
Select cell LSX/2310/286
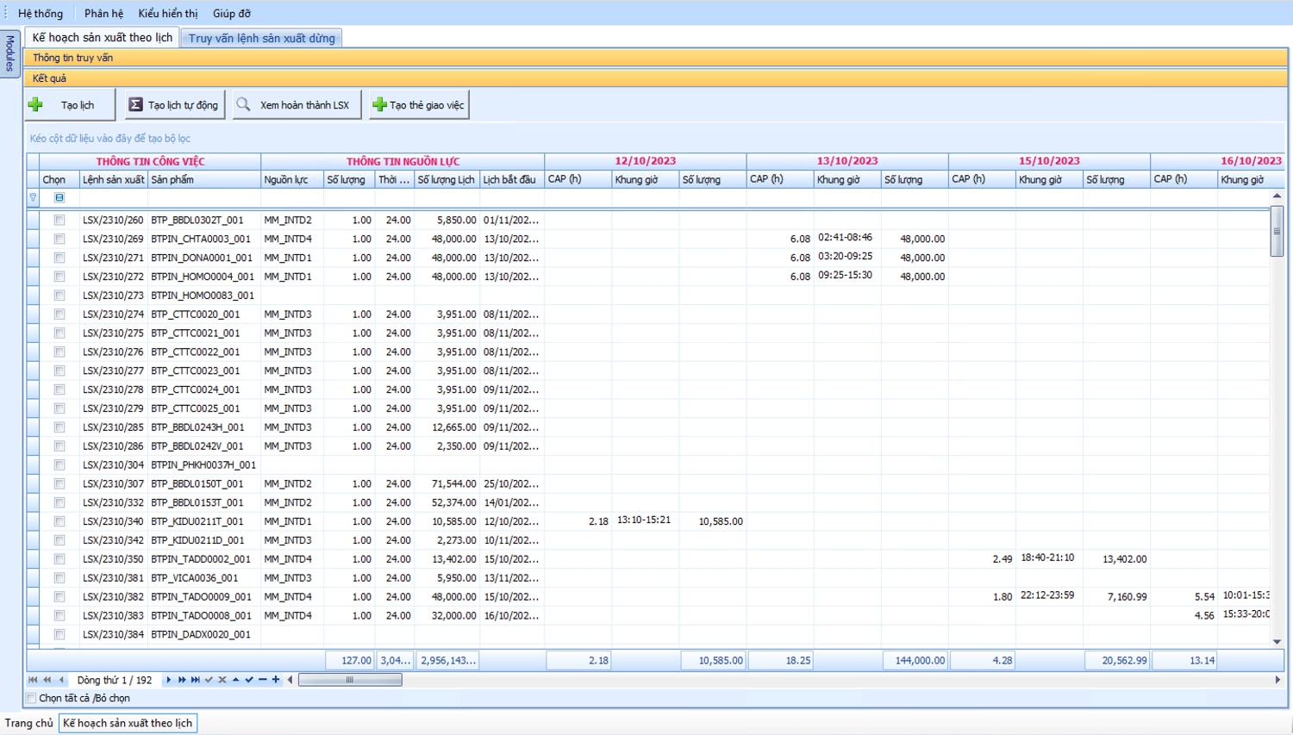(113, 446)
